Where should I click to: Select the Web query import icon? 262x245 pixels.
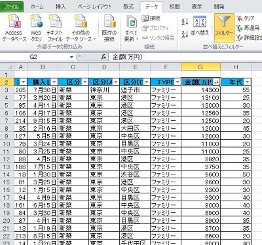click(36, 27)
